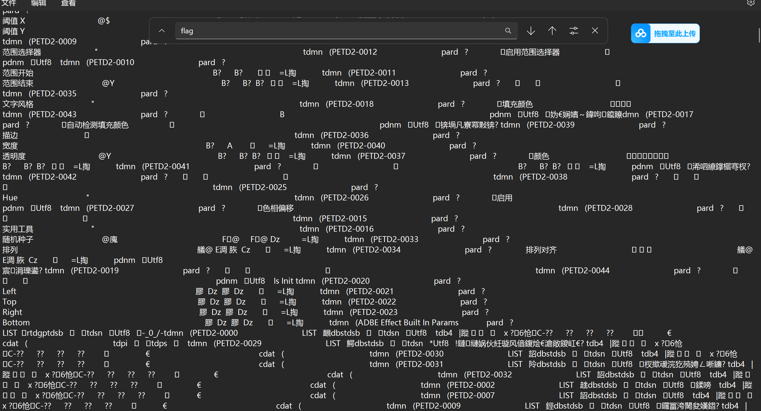Click the find-next down arrow
Image resolution: width=761 pixels, height=411 pixels.
click(531, 31)
